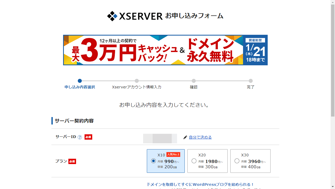335x189 pixels.
Task: Click the 必須 badge next to プラン
Action: pos(72,161)
